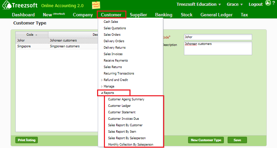This screenshot has width=277, height=148.
Task: Click the Description text area
Action: (x=218, y=48)
